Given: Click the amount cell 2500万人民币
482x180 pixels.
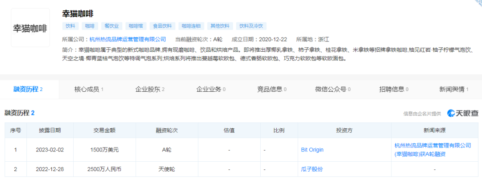Looking at the screenshot, I should click(104, 169).
